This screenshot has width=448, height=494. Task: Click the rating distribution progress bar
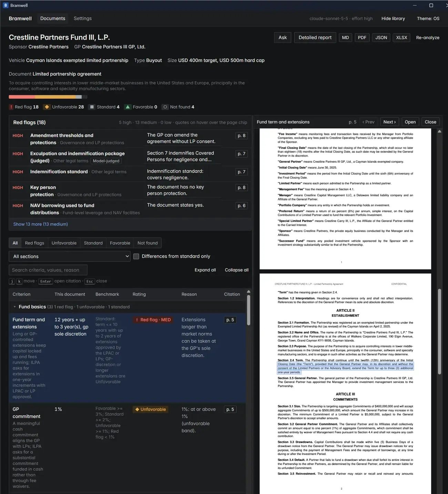point(48,97)
